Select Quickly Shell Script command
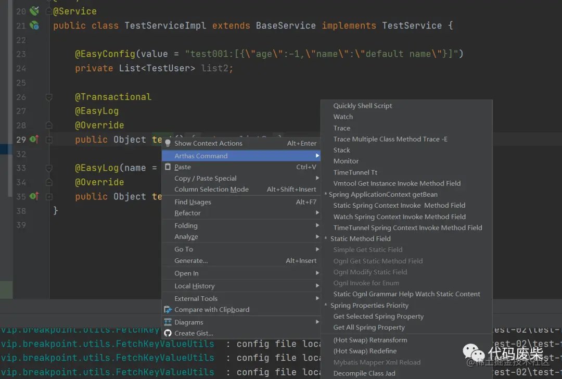The image size is (562, 379). [406, 106]
